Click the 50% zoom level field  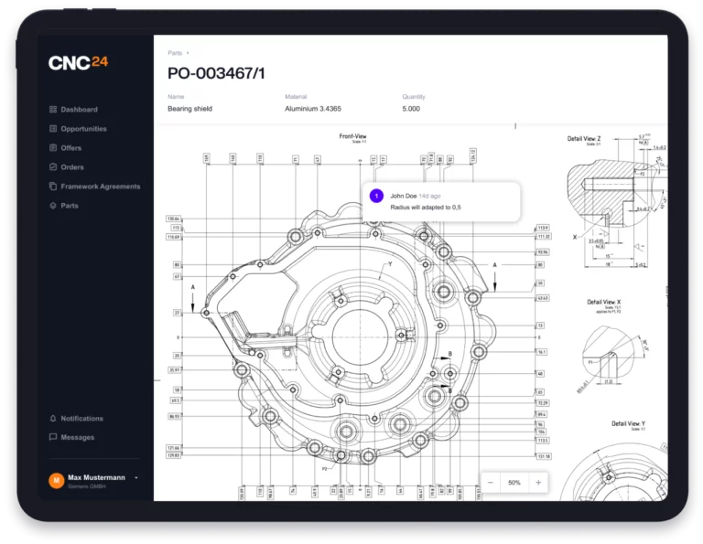(514, 482)
